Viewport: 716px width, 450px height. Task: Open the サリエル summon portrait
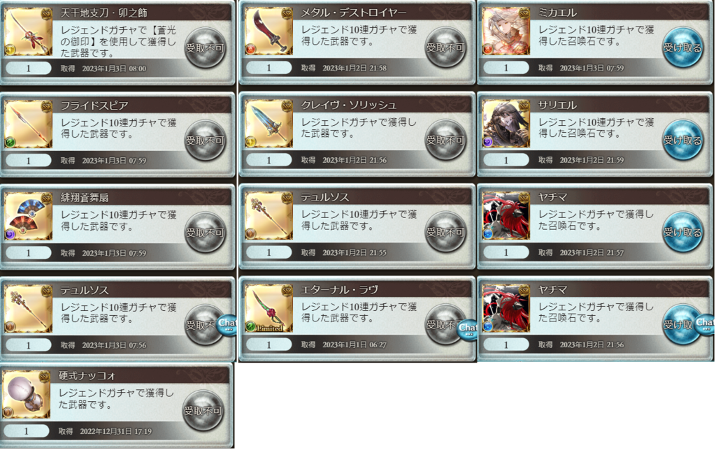point(506,124)
